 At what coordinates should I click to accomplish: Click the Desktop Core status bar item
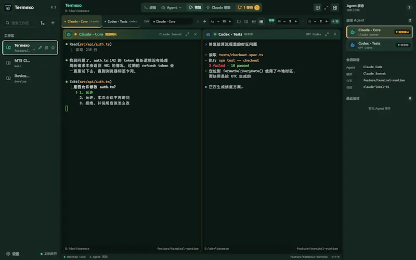[74, 257]
